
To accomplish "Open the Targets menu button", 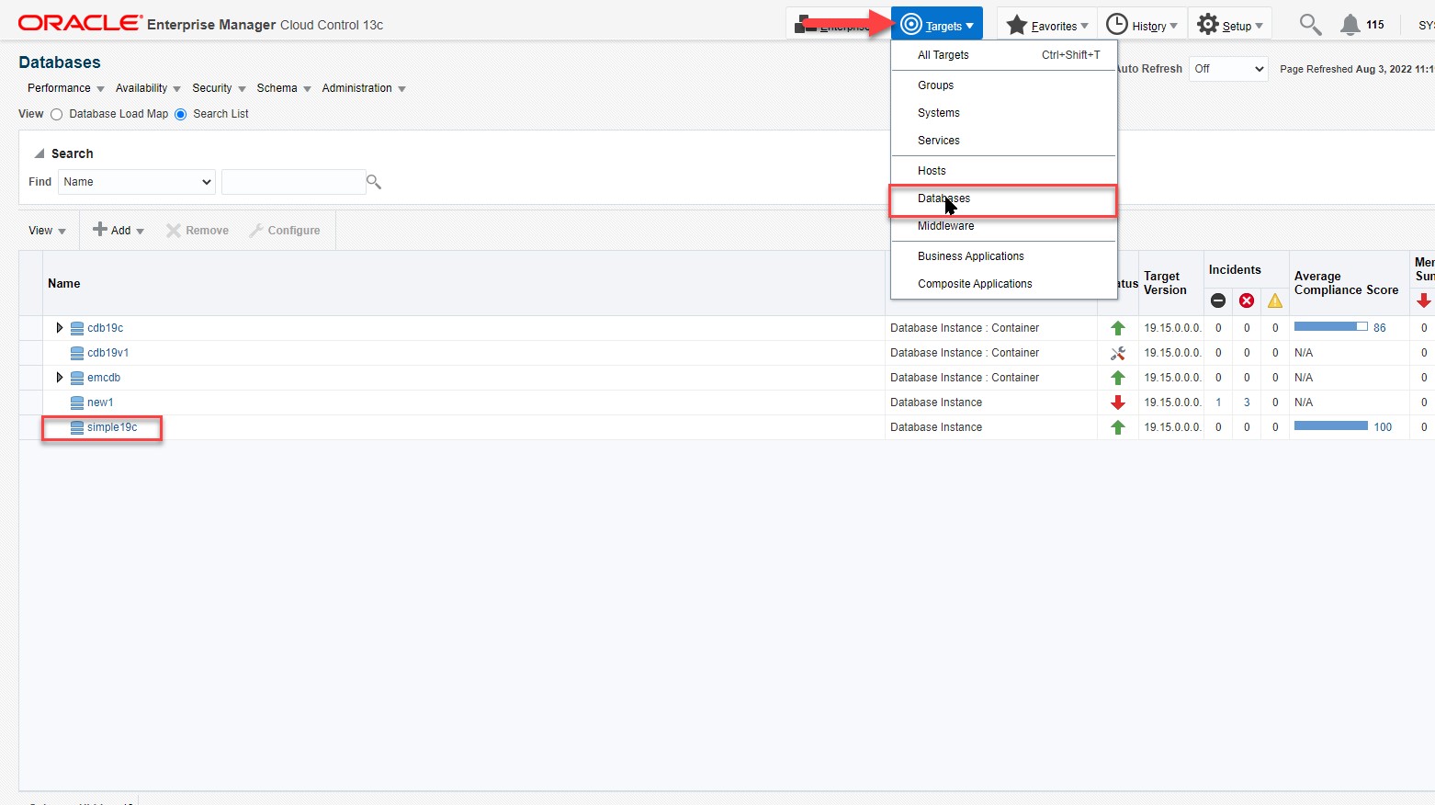I will coord(937,25).
